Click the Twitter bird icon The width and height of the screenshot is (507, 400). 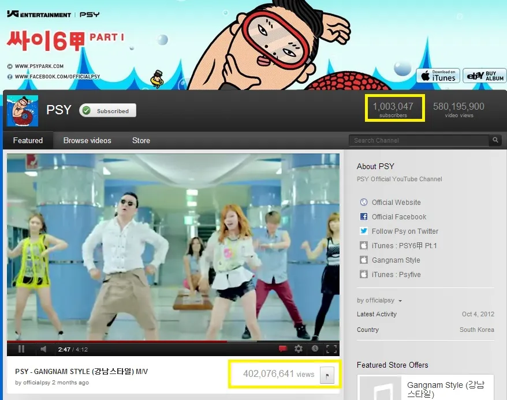click(x=364, y=231)
